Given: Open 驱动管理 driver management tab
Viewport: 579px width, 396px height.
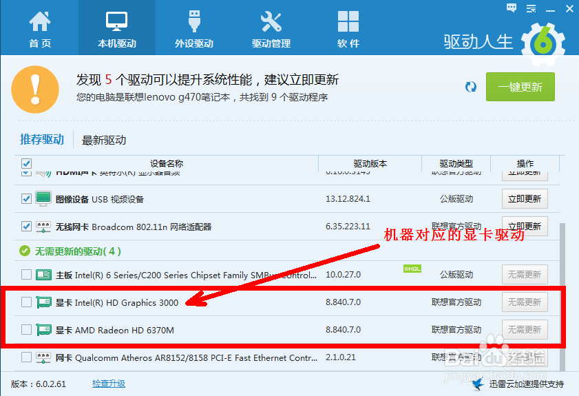Looking at the screenshot, I should pyautogui.click(x=271, y=30).
